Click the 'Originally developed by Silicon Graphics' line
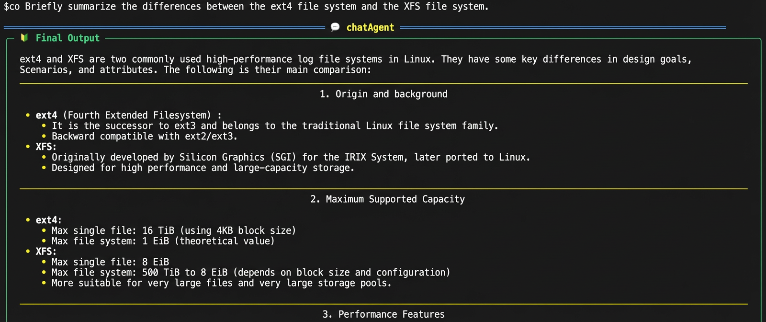The height and width of the screenshot is (322, 766). click(291, 157)
